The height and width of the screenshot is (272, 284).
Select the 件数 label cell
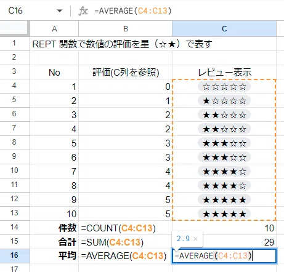click(x=54, y=228)
